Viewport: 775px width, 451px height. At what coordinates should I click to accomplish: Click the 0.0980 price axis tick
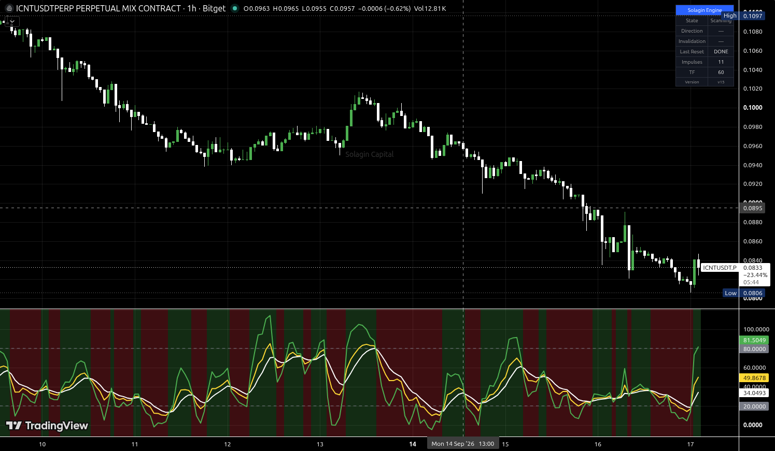click(753, 127)
